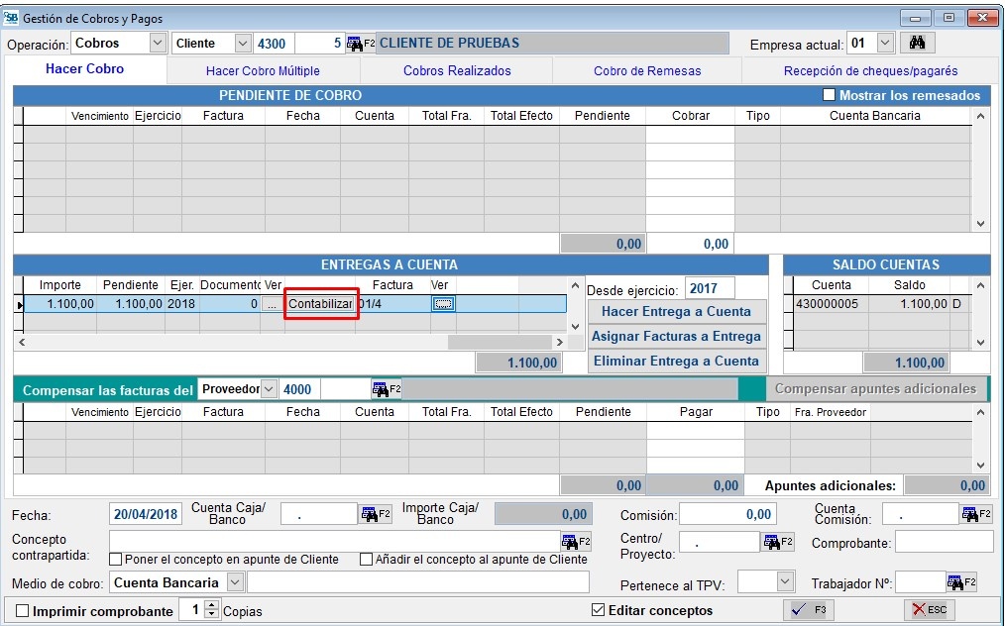
Task: Click Hacer Entrega a Cuenta button
Action: point(676,312)
